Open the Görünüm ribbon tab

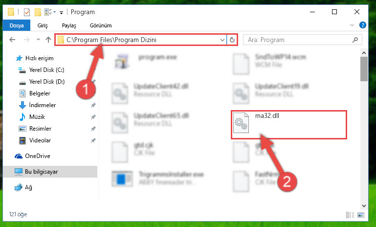click(x=101, y=25)
